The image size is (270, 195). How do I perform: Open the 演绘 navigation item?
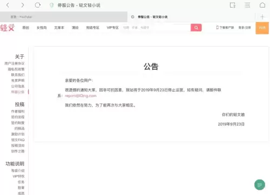[75, 27]
